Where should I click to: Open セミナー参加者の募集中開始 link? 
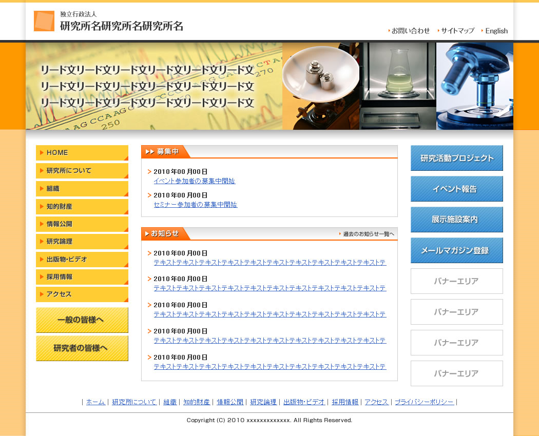tap(196, 205)
